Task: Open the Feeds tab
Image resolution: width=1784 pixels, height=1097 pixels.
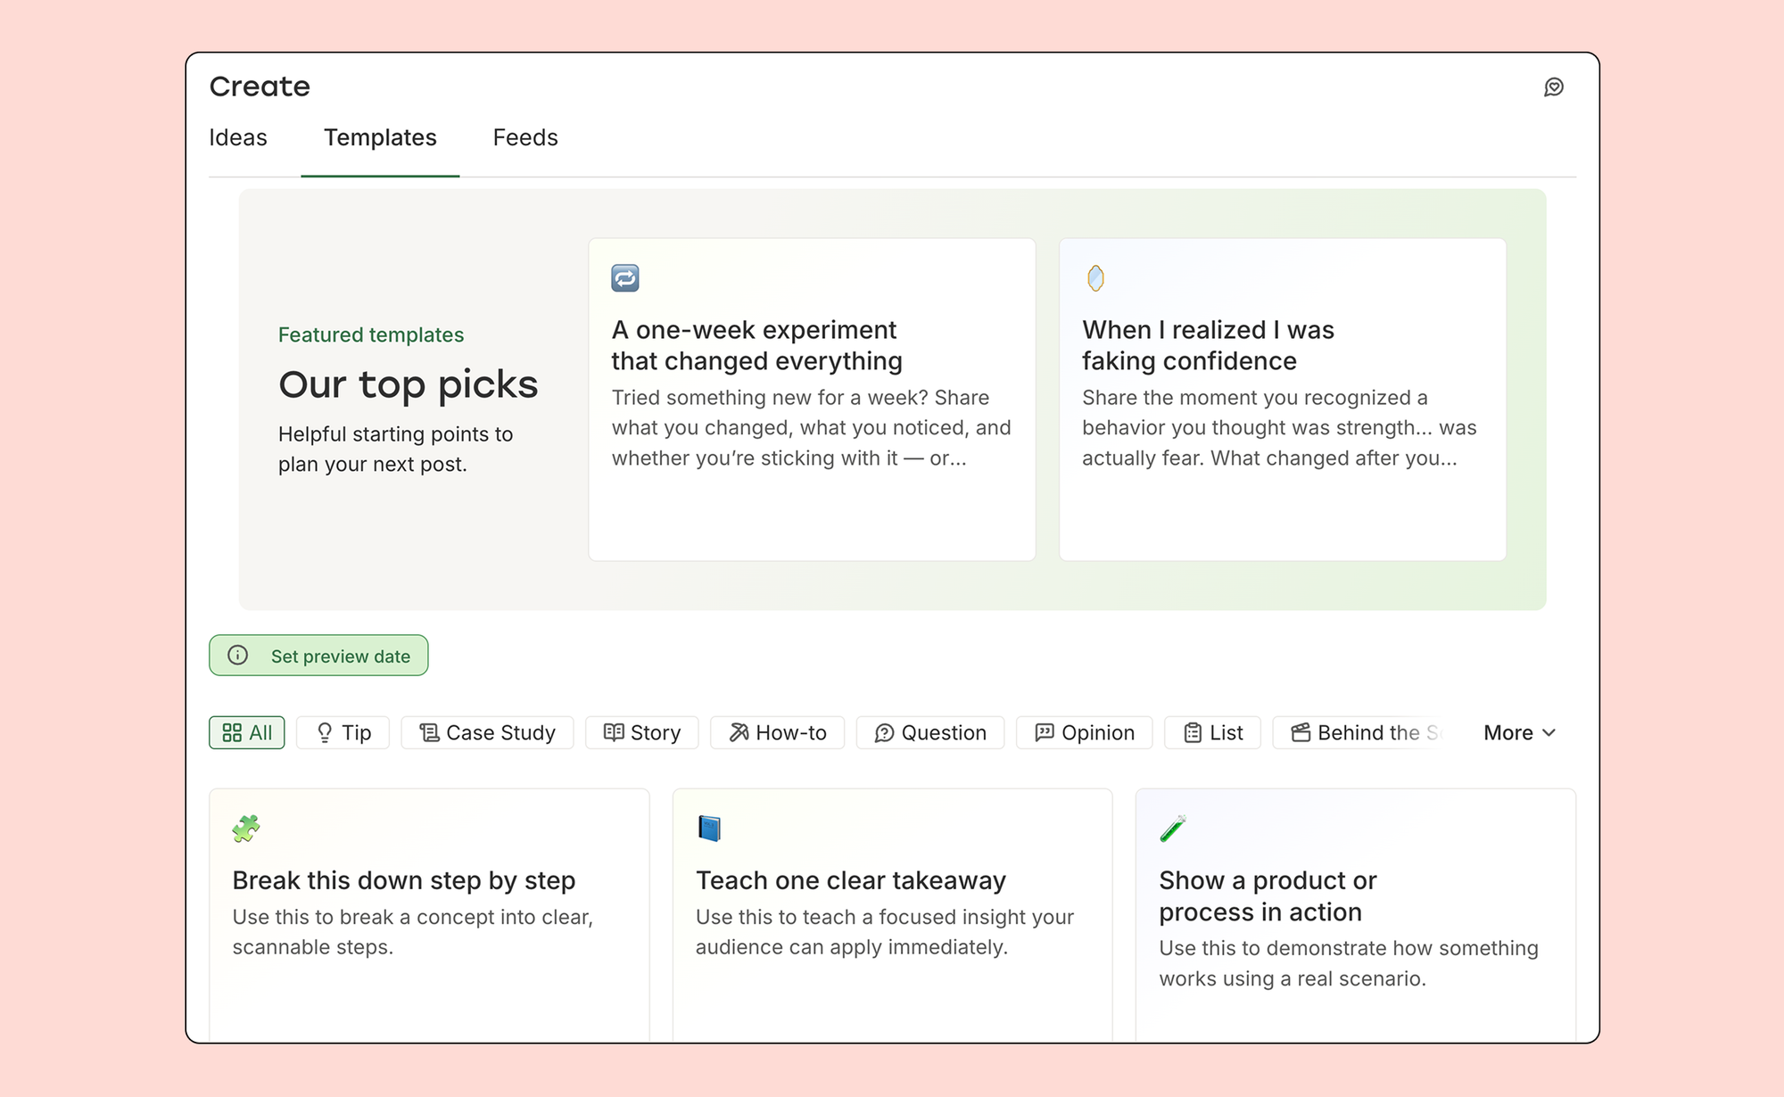Action: [524, 137]
